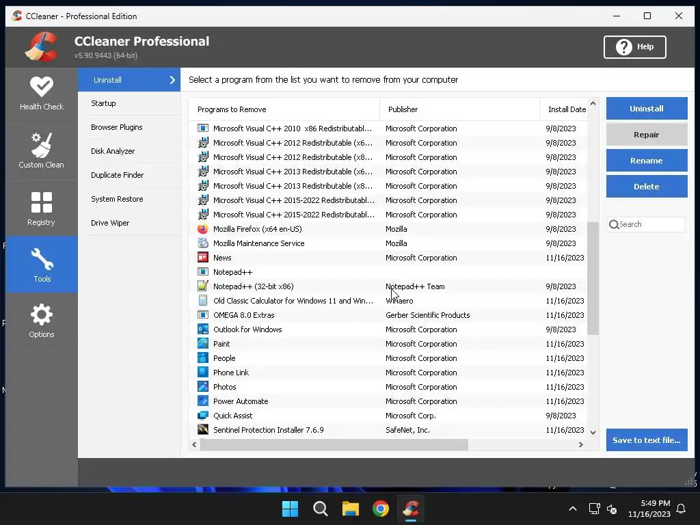The height and width of the screenshot is (525, 700).
Task: Open taskbar Search
Action: pyautogui.click(x=320, y=509)
